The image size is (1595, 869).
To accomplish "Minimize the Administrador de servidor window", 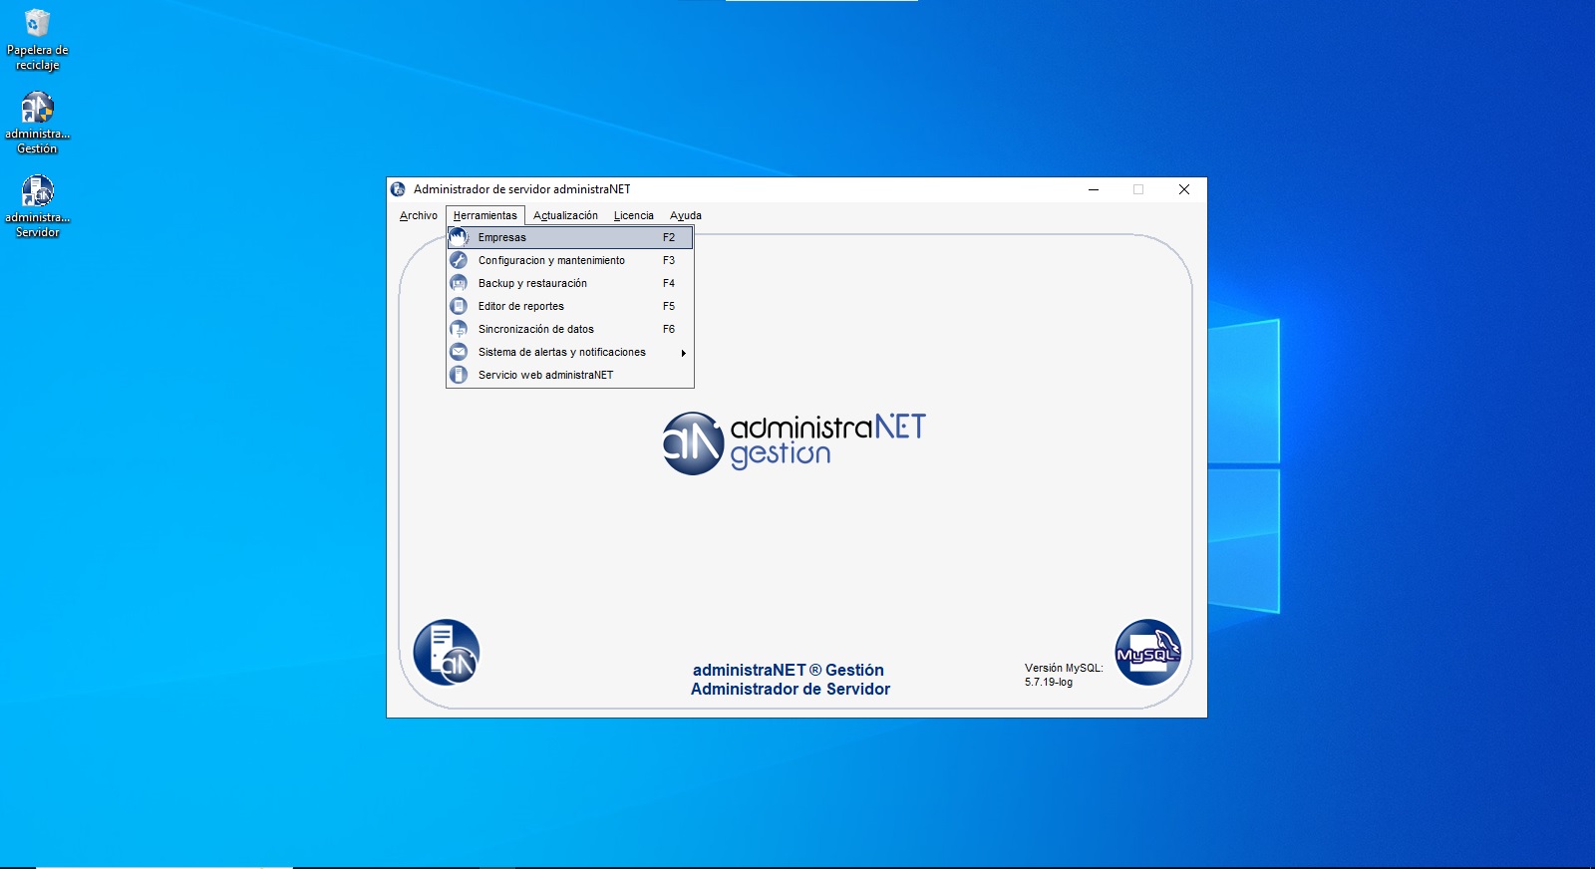I will 1094,189.
